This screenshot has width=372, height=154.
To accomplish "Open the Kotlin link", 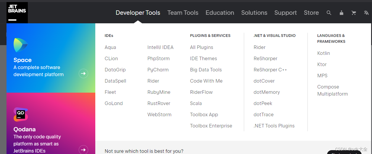I will (x=323, y=53).
